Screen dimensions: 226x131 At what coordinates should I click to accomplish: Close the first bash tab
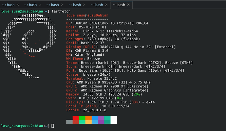pos(18,5)
